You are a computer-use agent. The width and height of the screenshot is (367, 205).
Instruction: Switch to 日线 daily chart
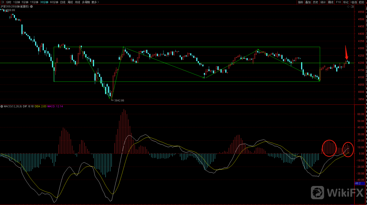point(63,2)
